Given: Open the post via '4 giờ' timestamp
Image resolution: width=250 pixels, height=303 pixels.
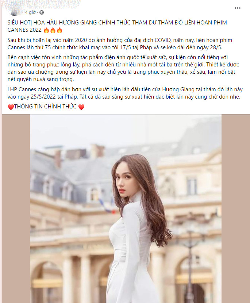Looking at the screenshot, I should [30, 12].
